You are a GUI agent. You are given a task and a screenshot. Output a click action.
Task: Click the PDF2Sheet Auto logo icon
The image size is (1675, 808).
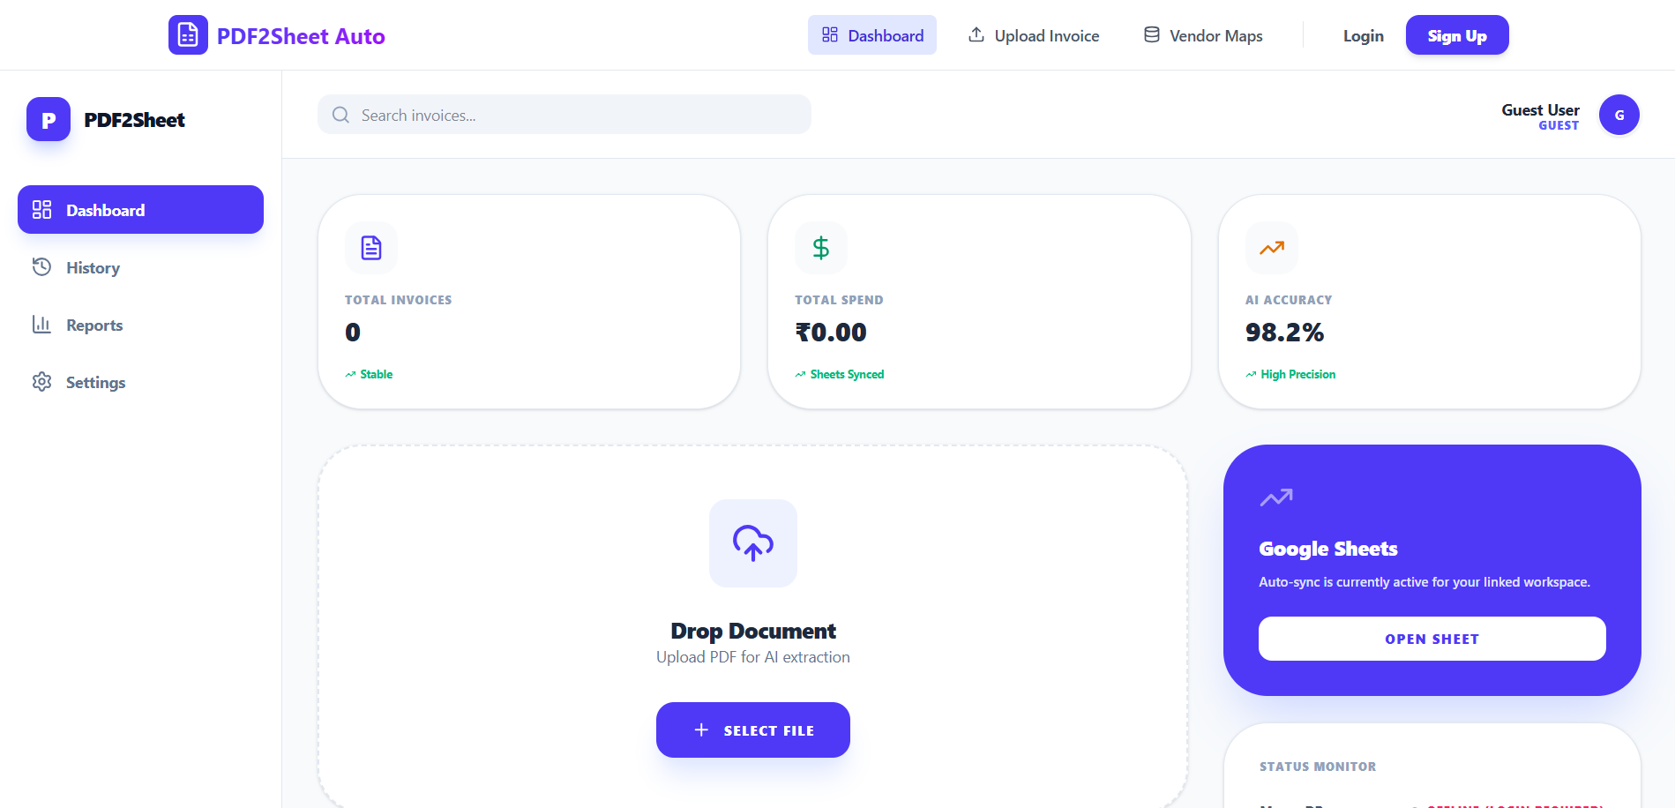coord(188,35)
